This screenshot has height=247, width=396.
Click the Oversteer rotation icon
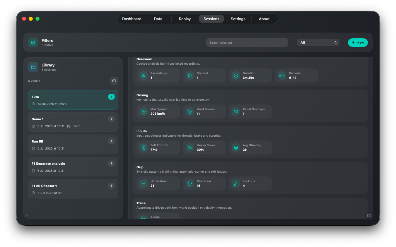point(190,183)
